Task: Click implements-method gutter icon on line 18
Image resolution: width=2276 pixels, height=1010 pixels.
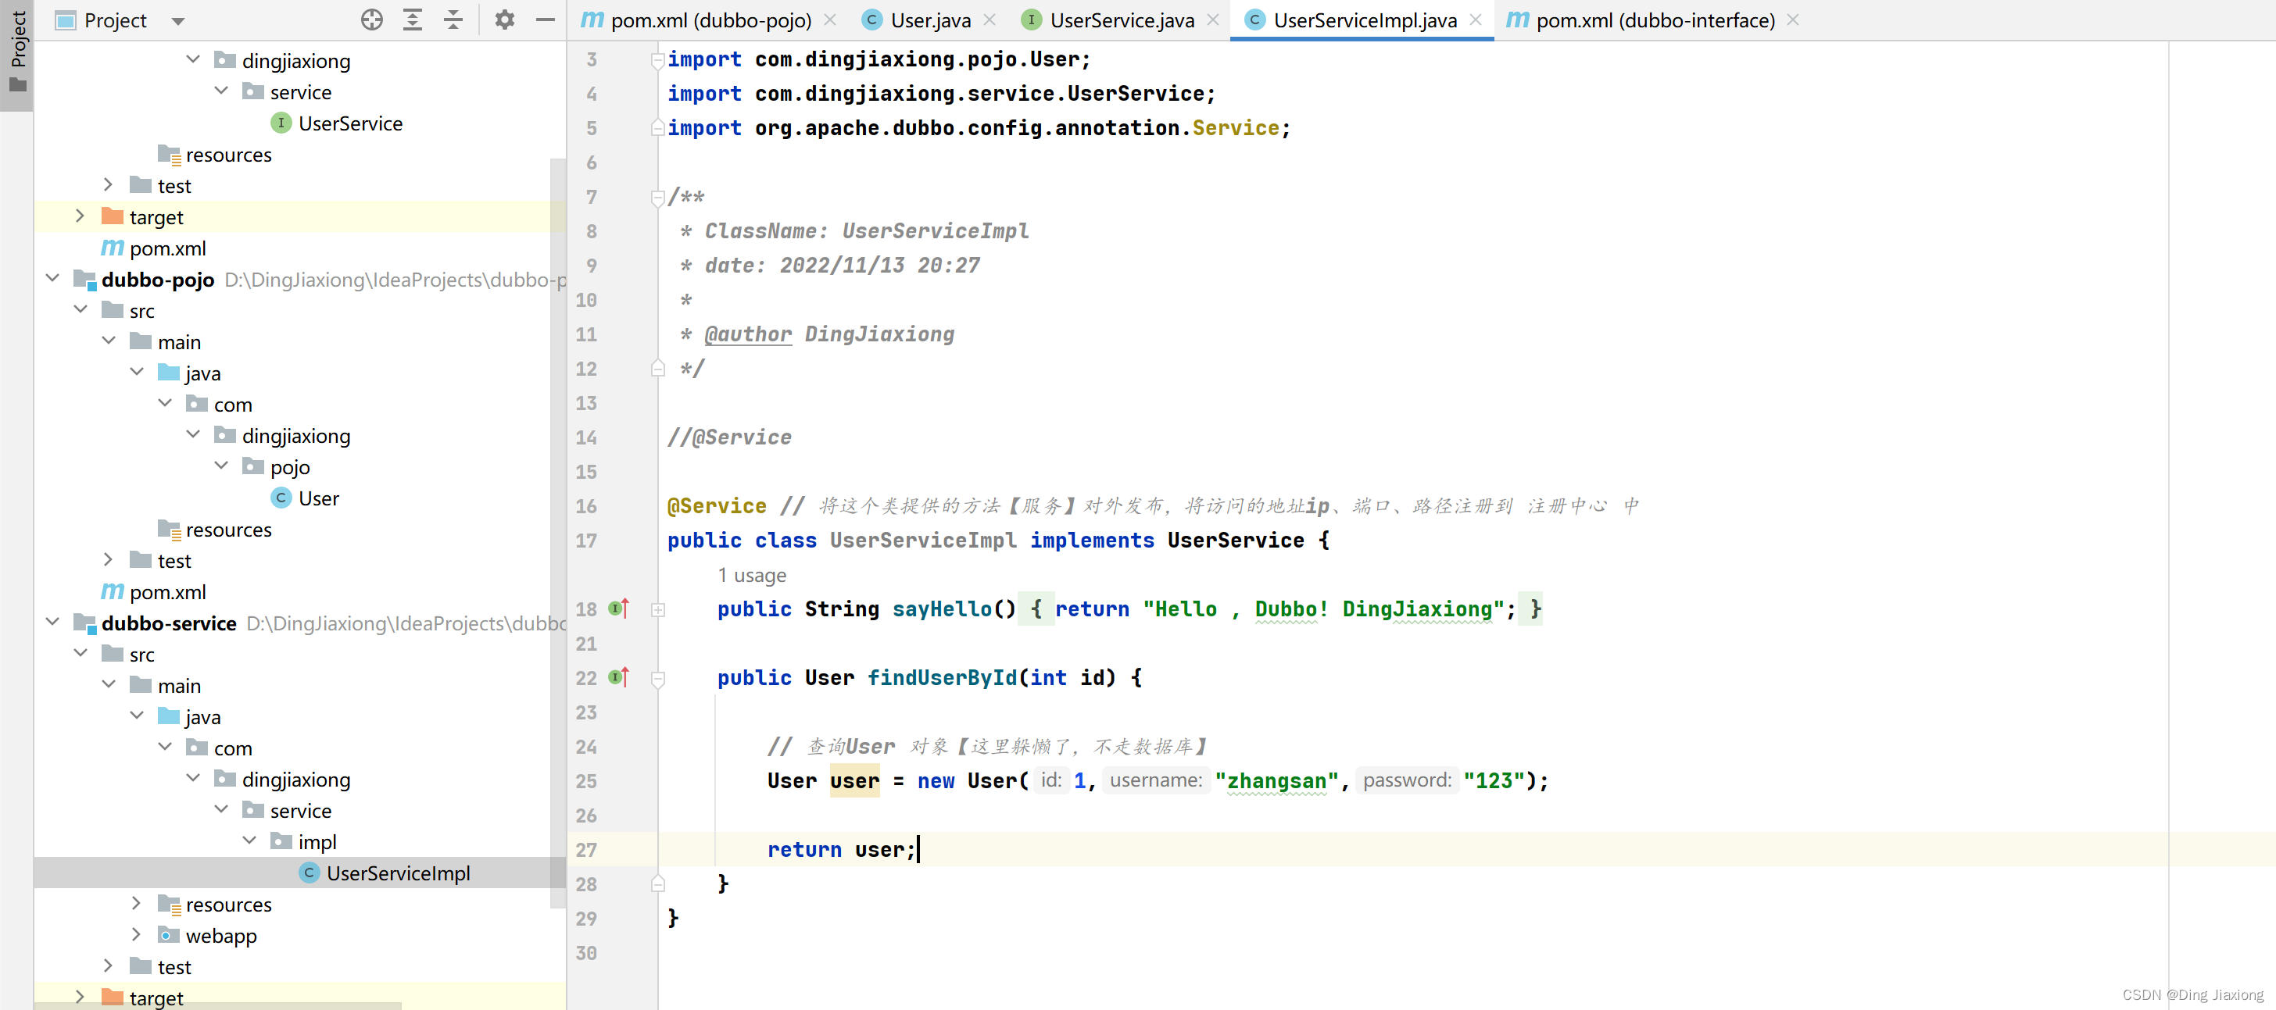Action: tap(619, 608)
